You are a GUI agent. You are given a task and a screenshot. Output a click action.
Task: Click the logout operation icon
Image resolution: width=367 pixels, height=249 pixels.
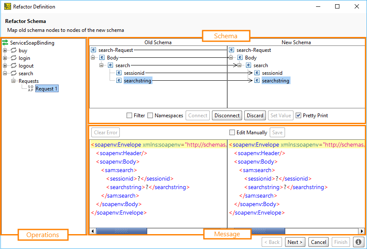coord(13,65)
